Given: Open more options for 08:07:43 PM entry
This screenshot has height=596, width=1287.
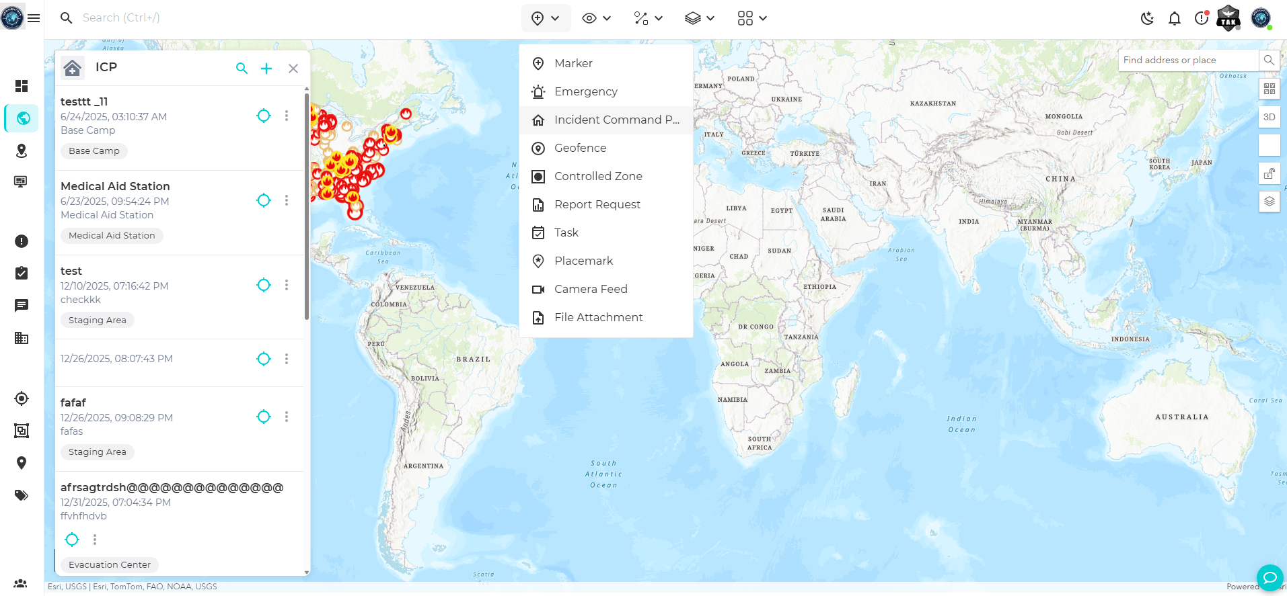Looking at the screenshot, I should coord(287,359).
